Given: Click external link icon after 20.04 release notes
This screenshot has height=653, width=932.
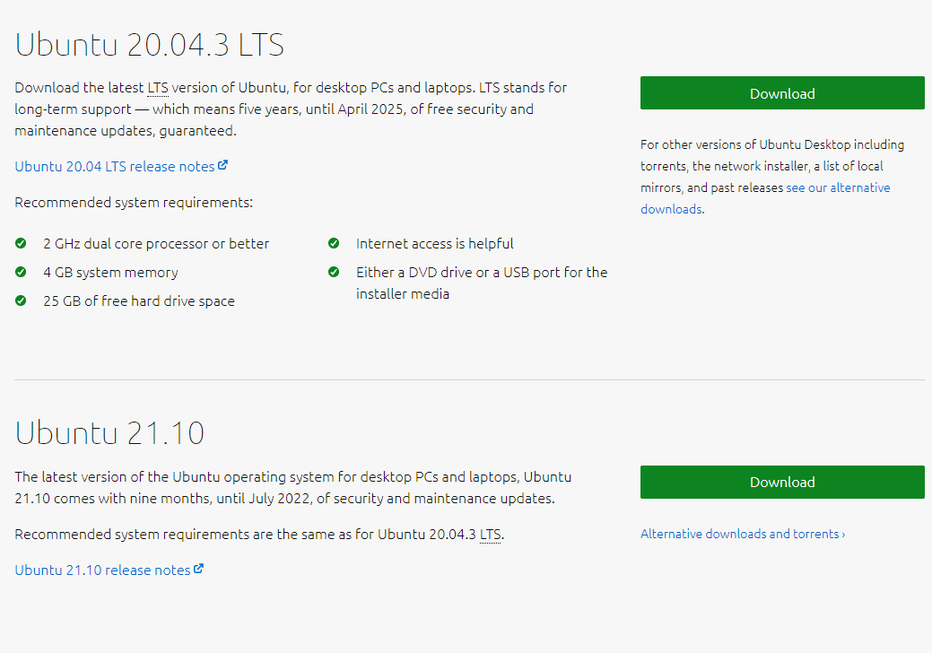Looking at the screenshot, I should click(x=222, y=165).
